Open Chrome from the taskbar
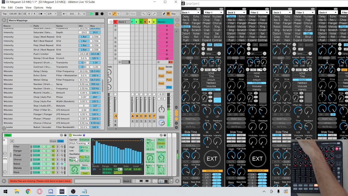348x196 pixels. click(28, 191)
